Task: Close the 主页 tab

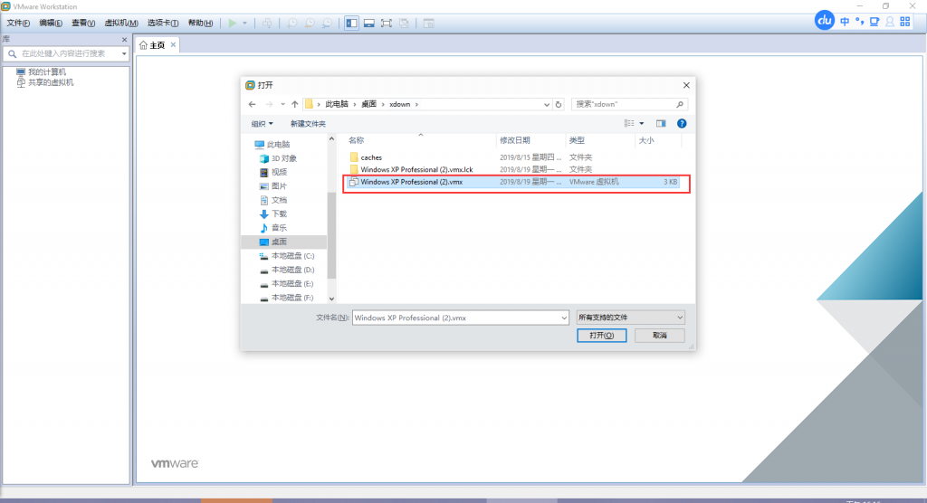Action: [173, 45]
